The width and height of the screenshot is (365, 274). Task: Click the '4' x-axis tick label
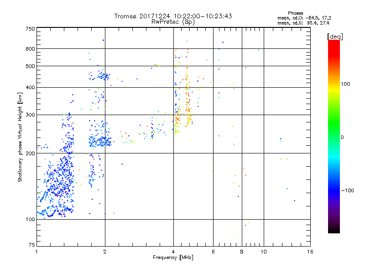tap(173, 252)
